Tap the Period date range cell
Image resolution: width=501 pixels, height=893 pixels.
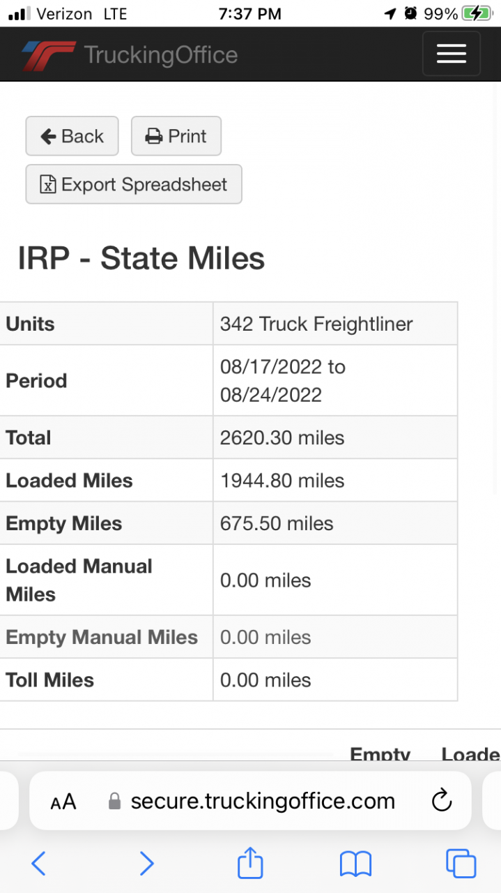coord(335,380)
